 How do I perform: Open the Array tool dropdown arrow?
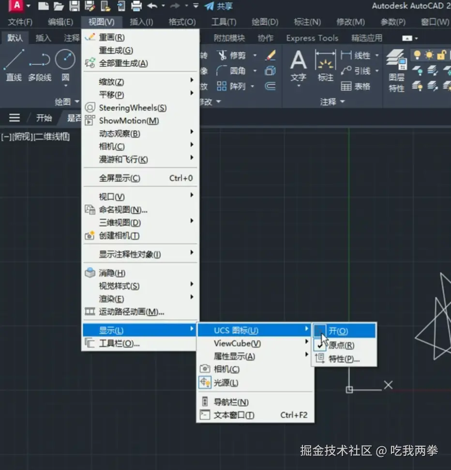[x=252, y=87]
